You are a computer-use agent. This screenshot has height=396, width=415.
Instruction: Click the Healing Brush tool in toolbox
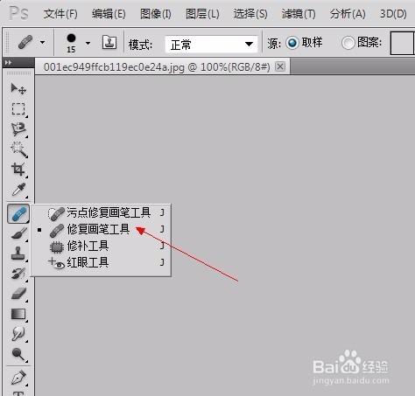(18, 213)
